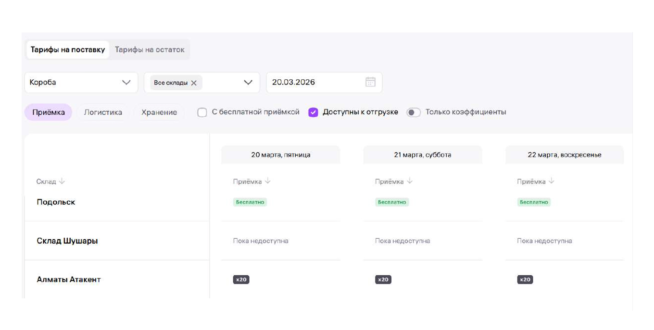
Task: Click 'Бесплатно' badge for Подольск on 20 марта
Action: (250, 202)
